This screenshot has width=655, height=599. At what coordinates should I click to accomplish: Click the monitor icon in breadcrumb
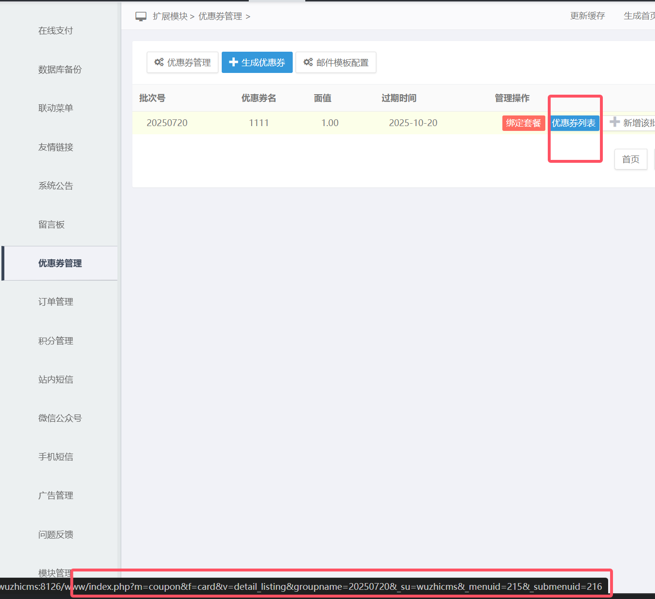pyautogui.click(x=141, y=16)
